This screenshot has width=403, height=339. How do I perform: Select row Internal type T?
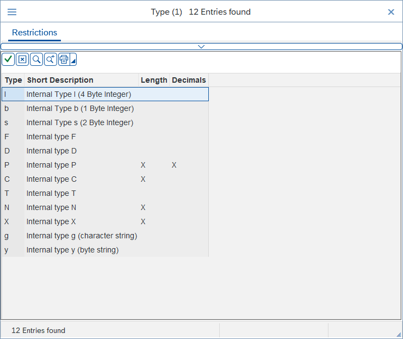(106, 193)
